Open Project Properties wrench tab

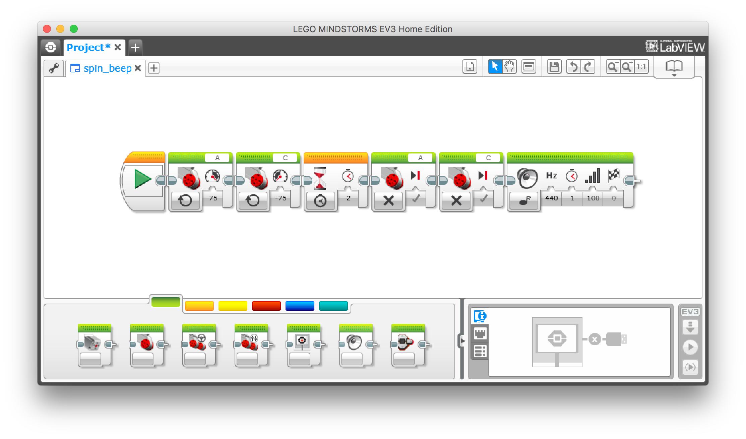(54, 68)
